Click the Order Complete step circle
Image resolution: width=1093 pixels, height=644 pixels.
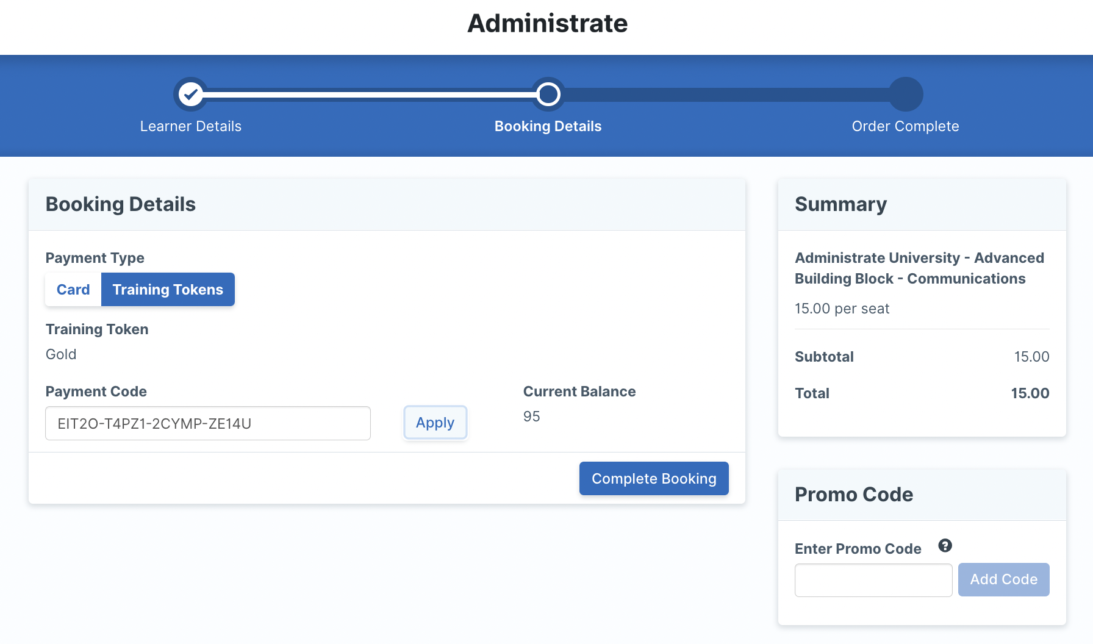[x=906, y=94]
